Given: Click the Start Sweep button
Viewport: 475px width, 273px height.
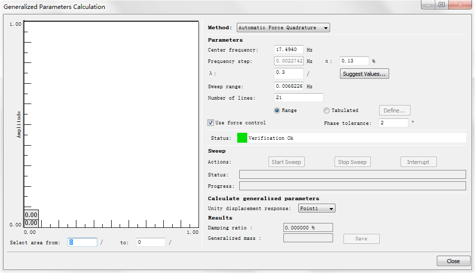Looking at the screenshot, I should [286, 162].
